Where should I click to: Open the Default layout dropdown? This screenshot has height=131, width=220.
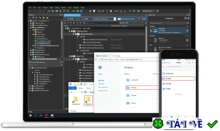click(148, 11)
